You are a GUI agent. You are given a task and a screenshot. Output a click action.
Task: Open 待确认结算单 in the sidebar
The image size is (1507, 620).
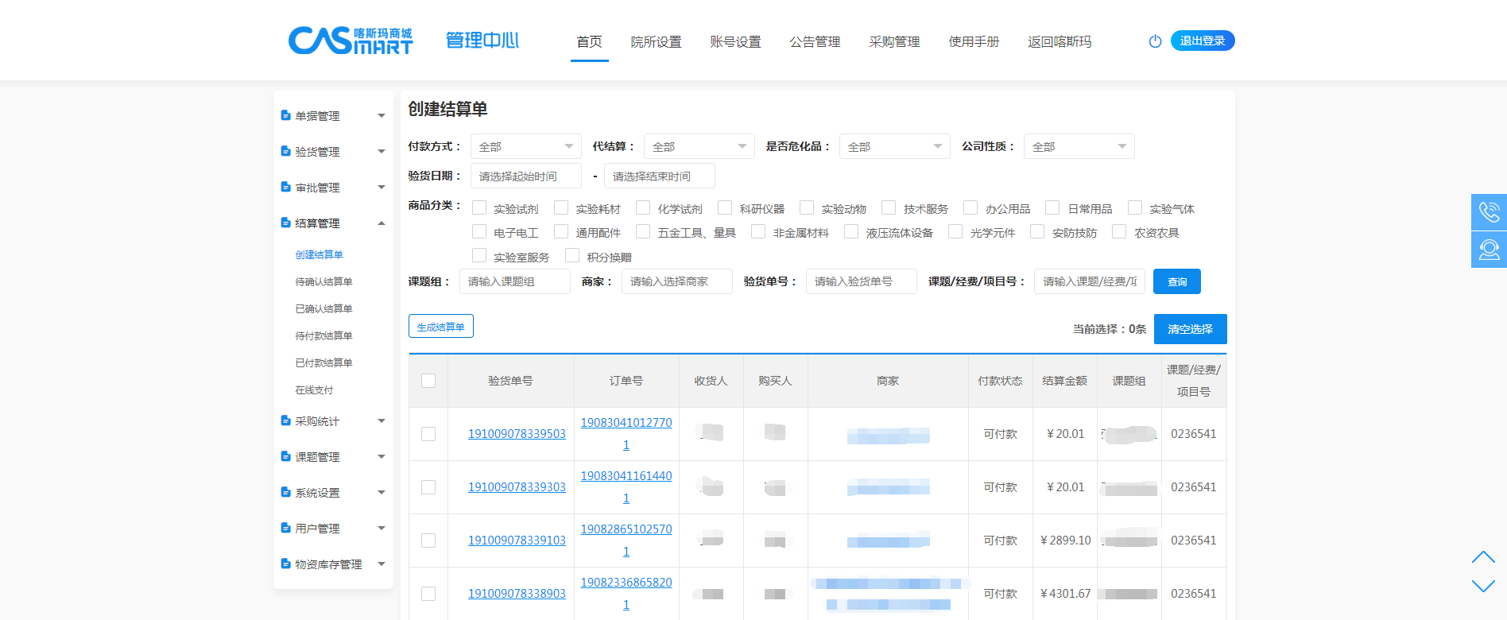tap(323, 282)
